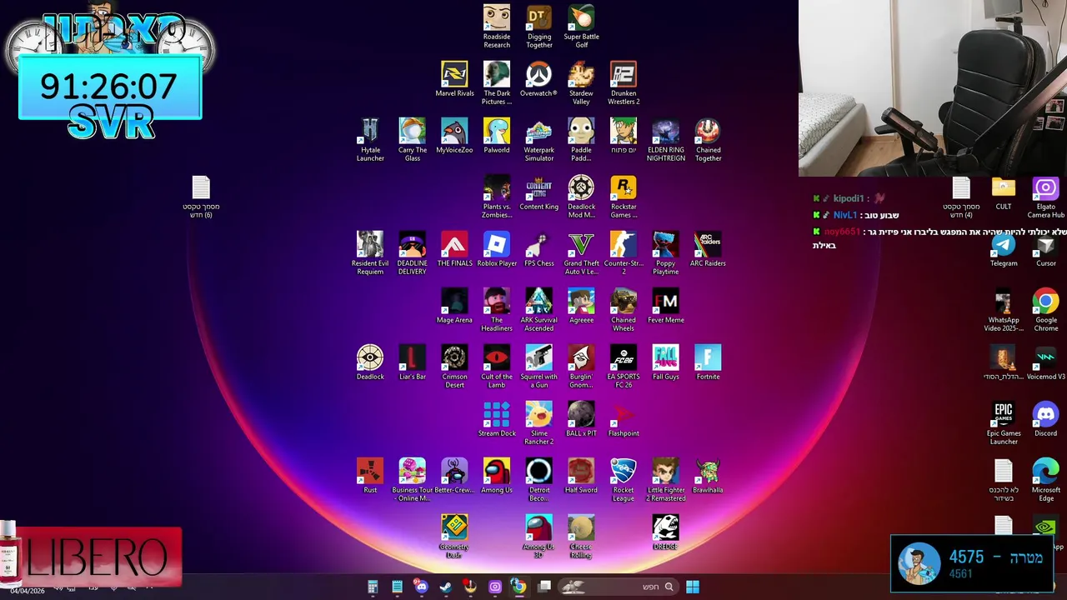
Task: Open the Slime Rancher 2 shortcut
Action: (539, 423)
